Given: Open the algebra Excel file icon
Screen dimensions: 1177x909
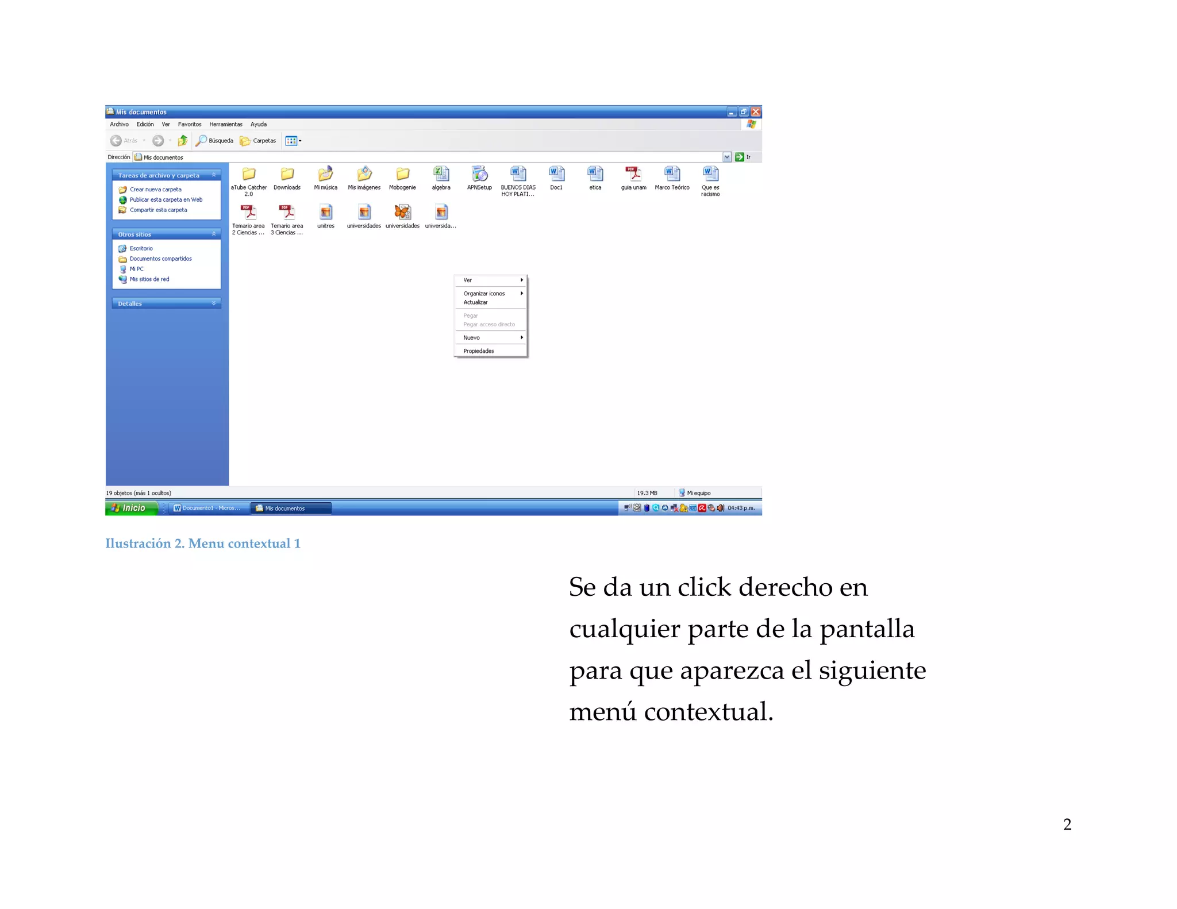Looking at the screenshot, I should pyautogui.click(x=441, y=174).
